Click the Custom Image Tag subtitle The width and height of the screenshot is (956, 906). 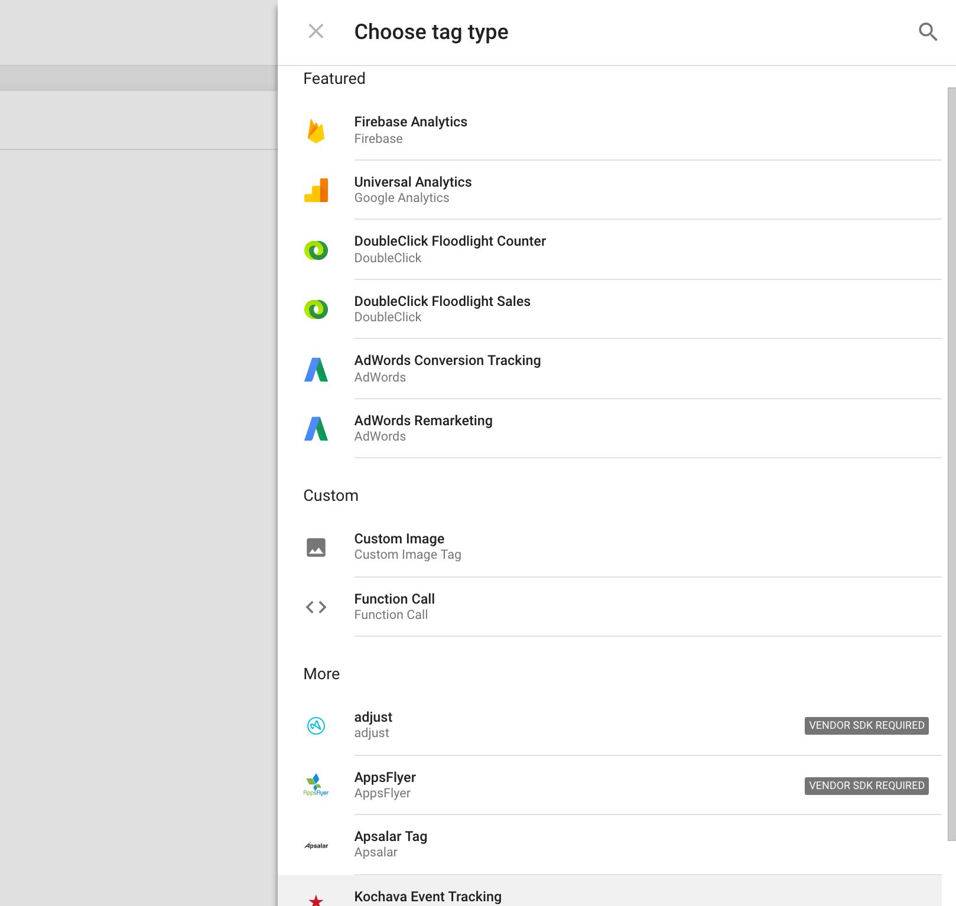pyautogui.click(x=408, y=555)
